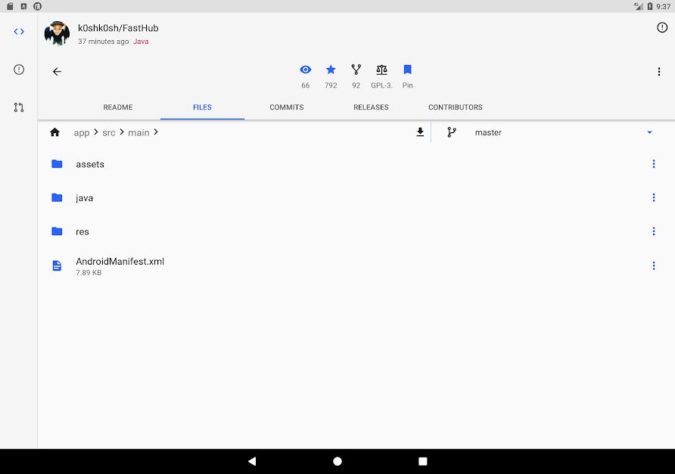Open the java folder

[356, 198]
